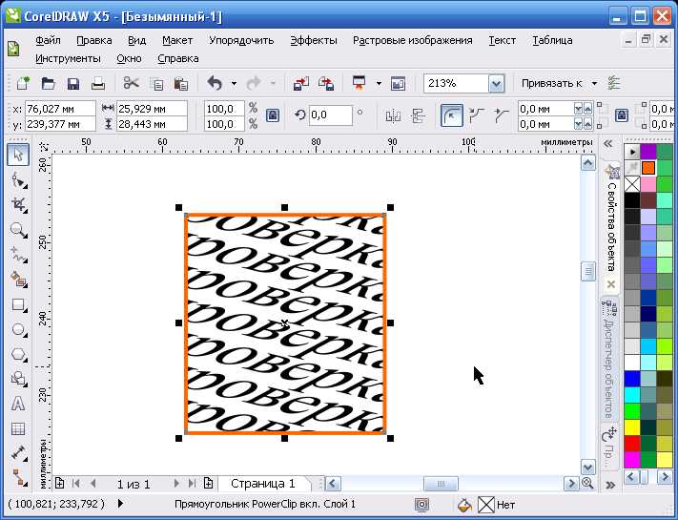This screenshot has height=520, width=678.
Task: Open the status bar info flyout triangle
Action: [120, 504]
